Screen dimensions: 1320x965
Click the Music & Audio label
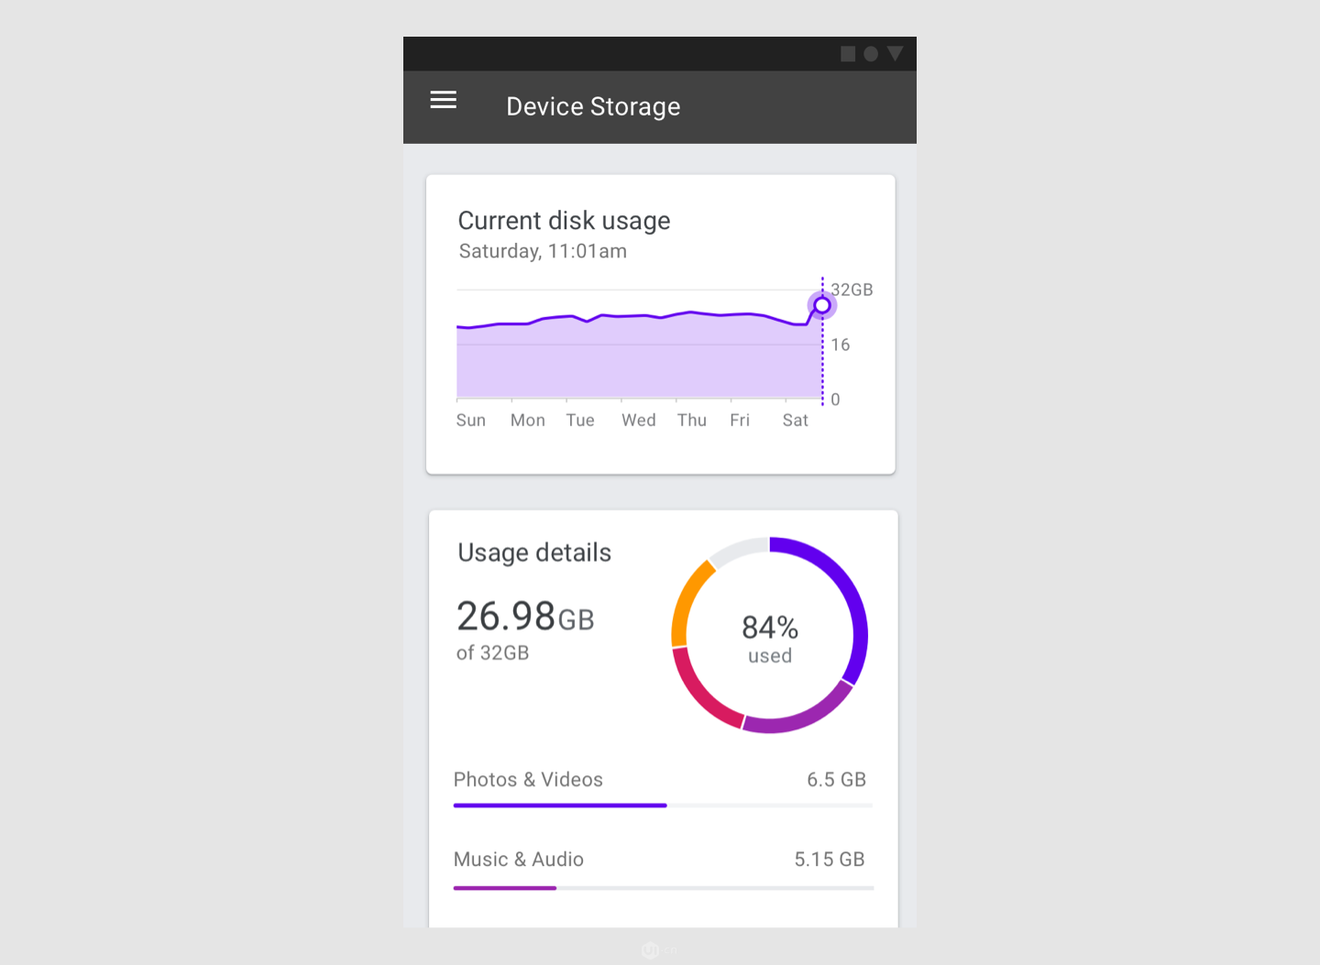coord(519,860)
